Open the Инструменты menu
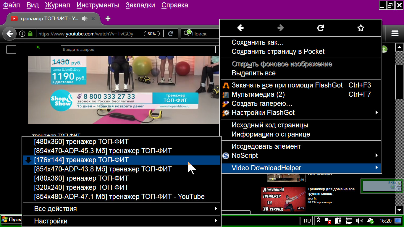The width and height of the screenshot is (404, 227). [98, 5]
